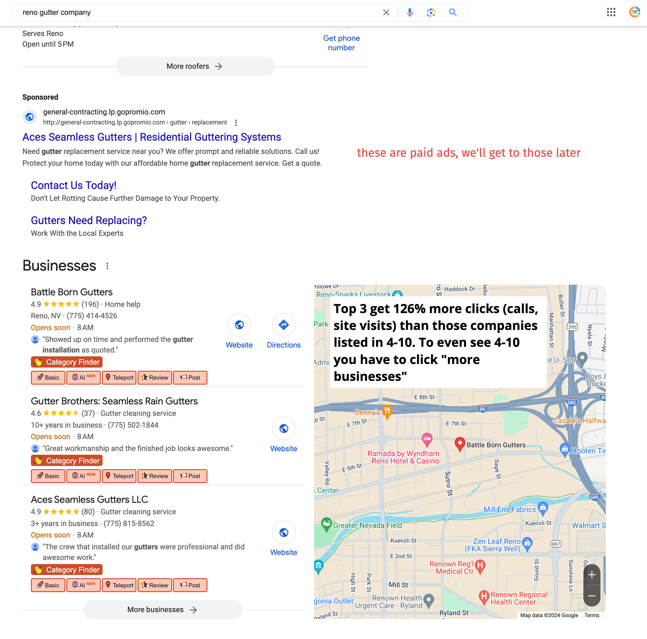The image size is (647, 639).
Task: Open the sponsored ad three-dot options
Action: point(236,123)
